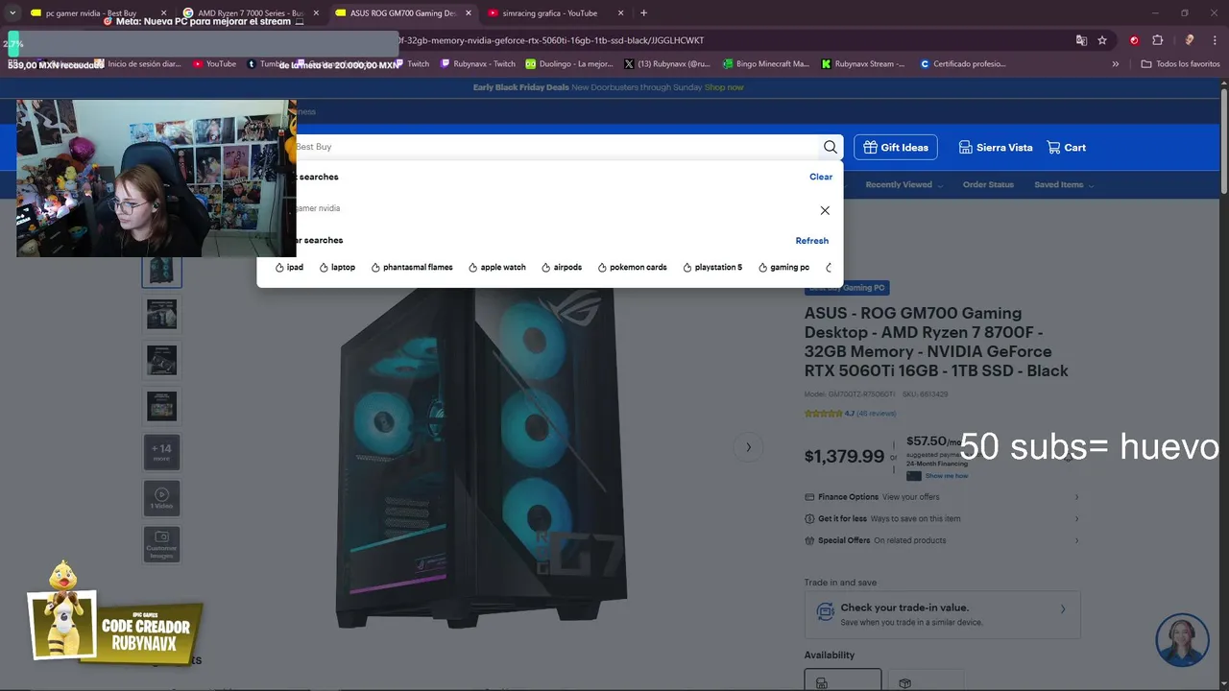Show the '+14 more' product images
Viewport: 1229px width, 691px height.
pyautogui.click(x=161, y=452)
